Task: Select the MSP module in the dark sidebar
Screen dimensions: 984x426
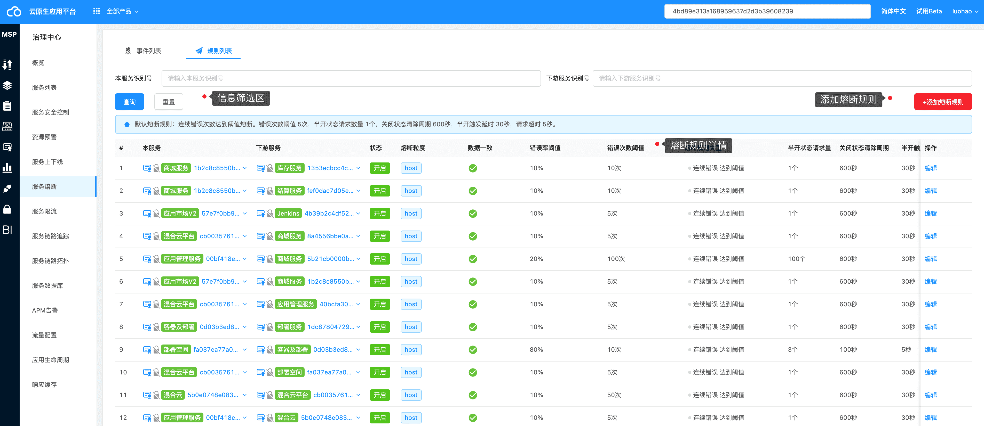Action: pos(9,34)
